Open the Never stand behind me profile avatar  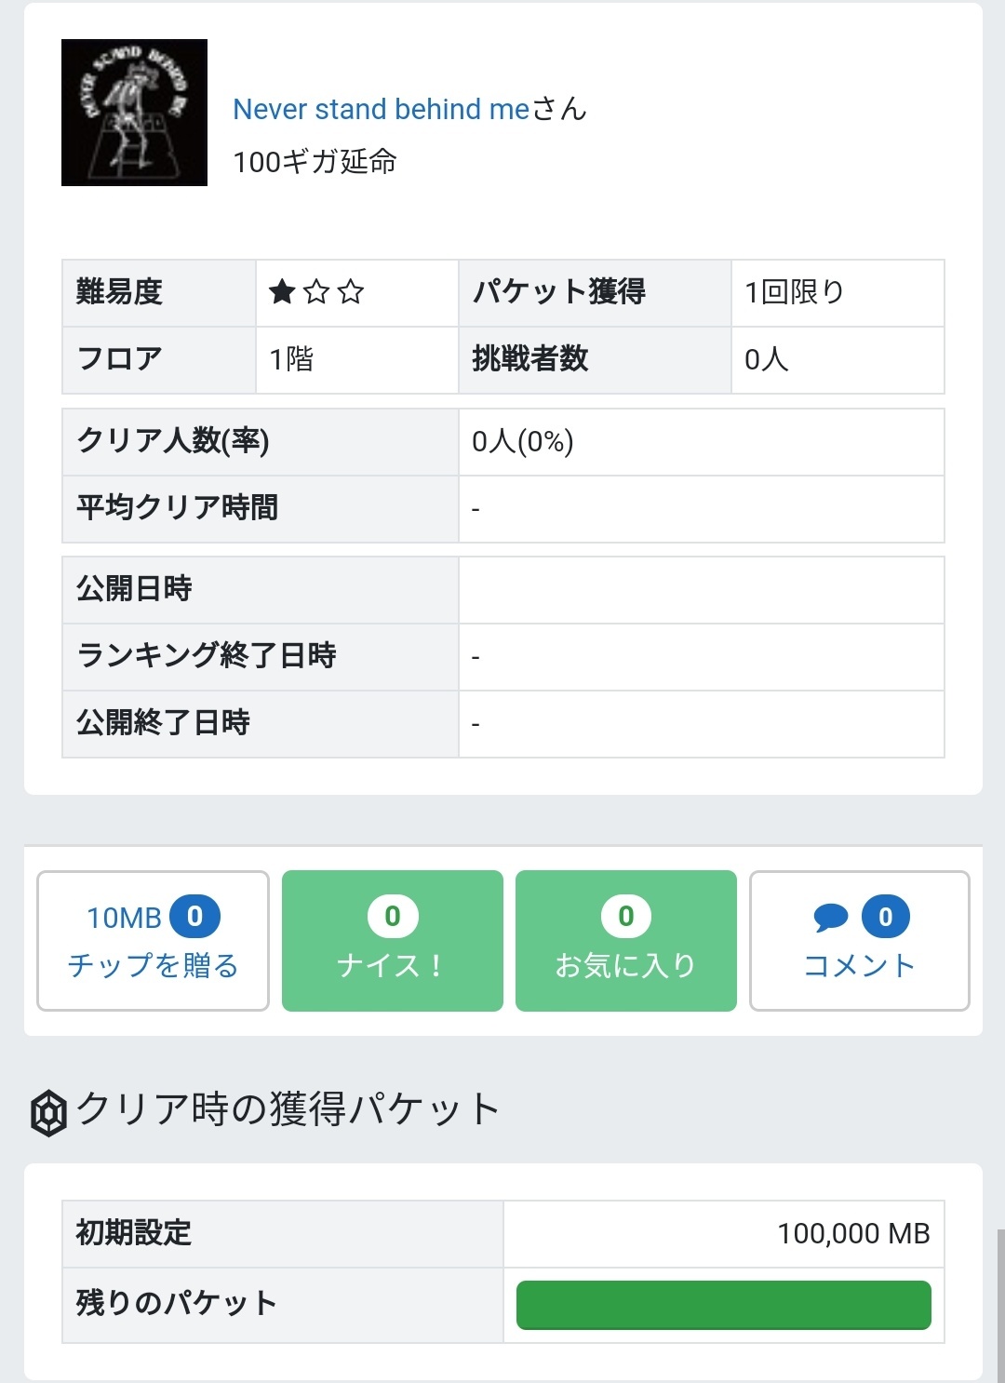pos(134,113)
